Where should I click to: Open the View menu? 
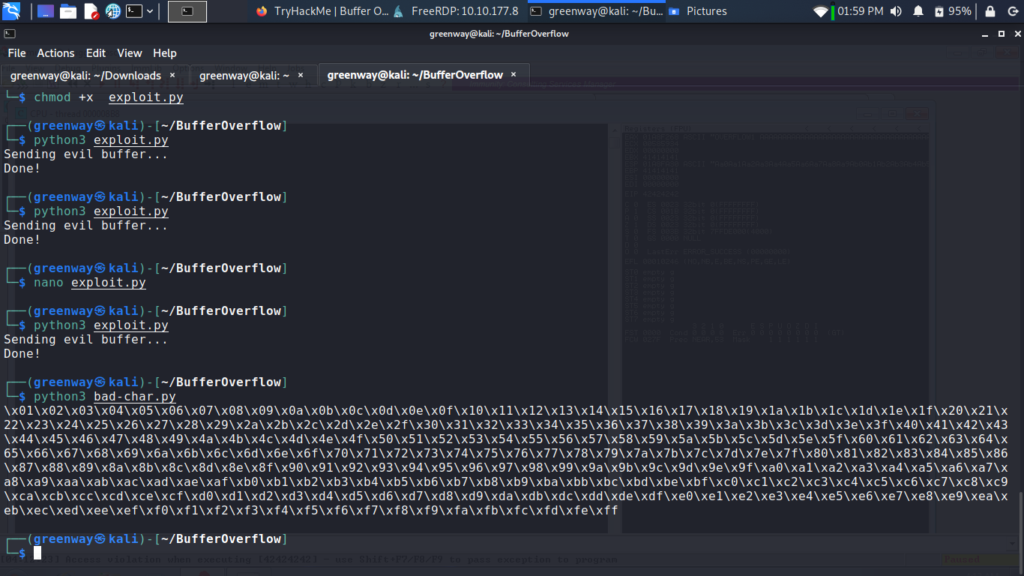(x=129, y=53)
